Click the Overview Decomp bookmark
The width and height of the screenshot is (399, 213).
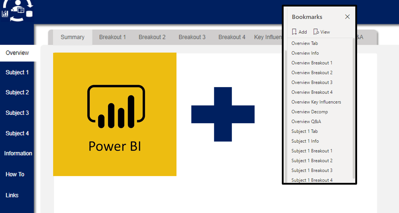pyautogui.click(x=309, y=112)
